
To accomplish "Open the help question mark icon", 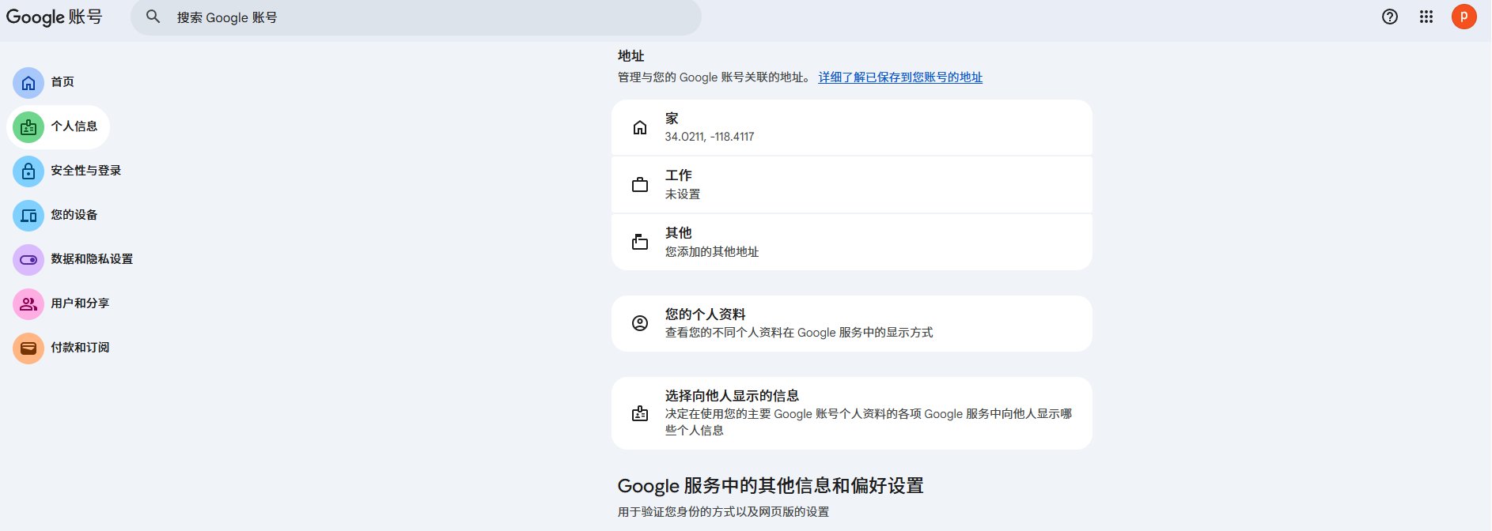I will pos(1390,17).
